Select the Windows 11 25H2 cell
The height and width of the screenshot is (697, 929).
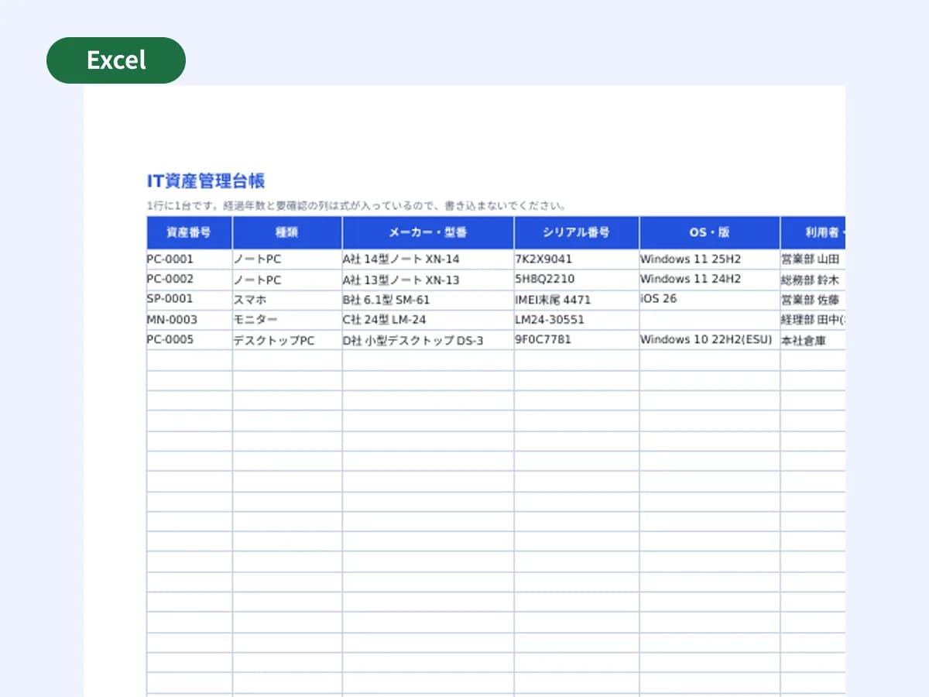coord(710,259)
